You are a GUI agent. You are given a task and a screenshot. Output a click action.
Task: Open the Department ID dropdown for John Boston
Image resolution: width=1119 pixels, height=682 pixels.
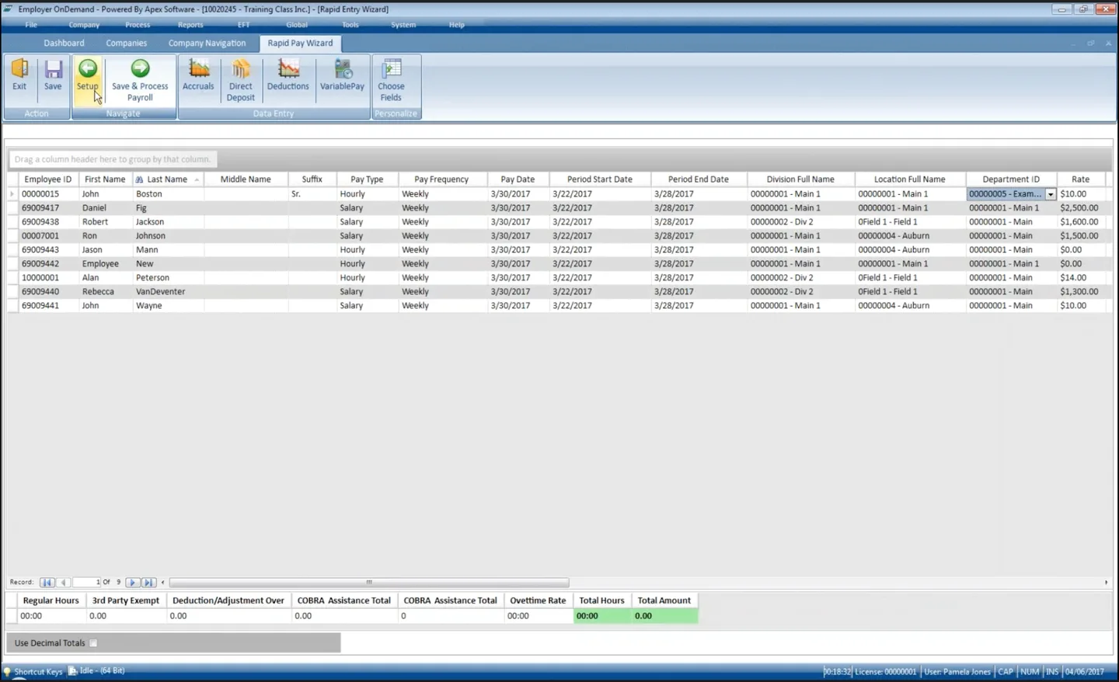[x=1051, y=193]
